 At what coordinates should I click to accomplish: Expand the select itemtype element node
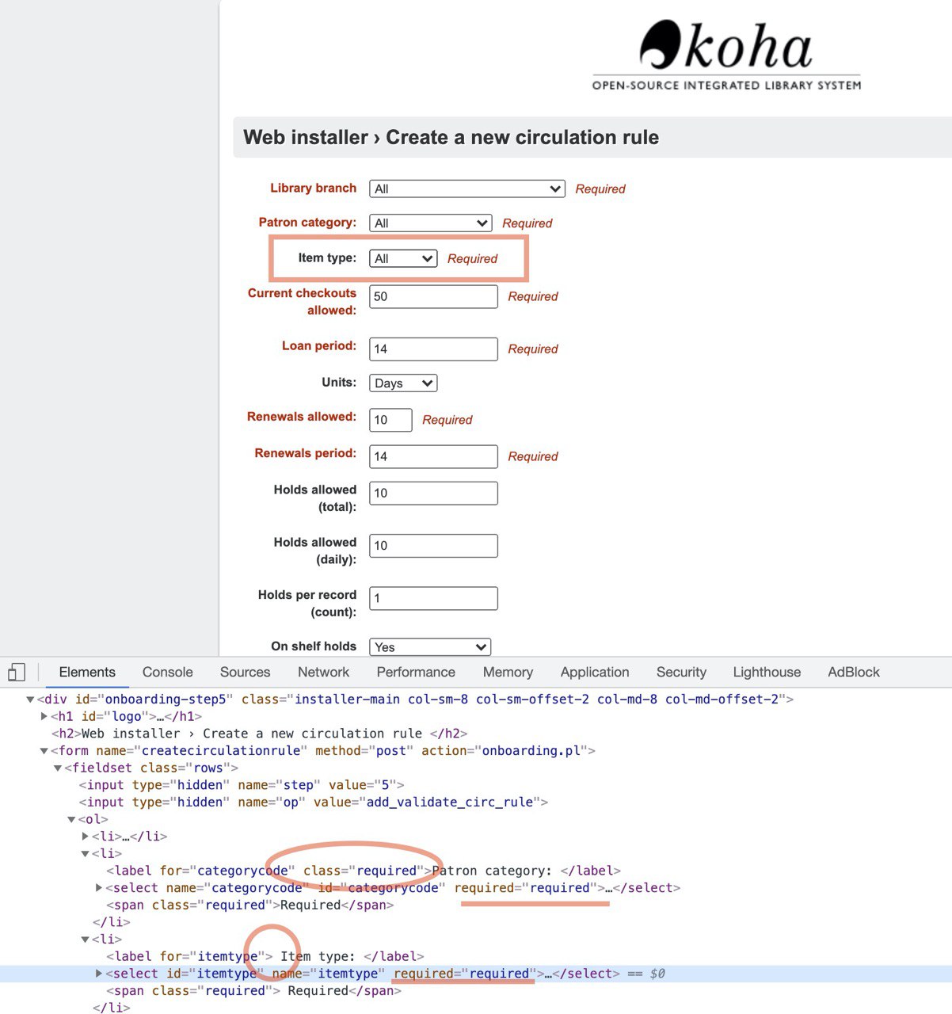[x=99, y=974]
